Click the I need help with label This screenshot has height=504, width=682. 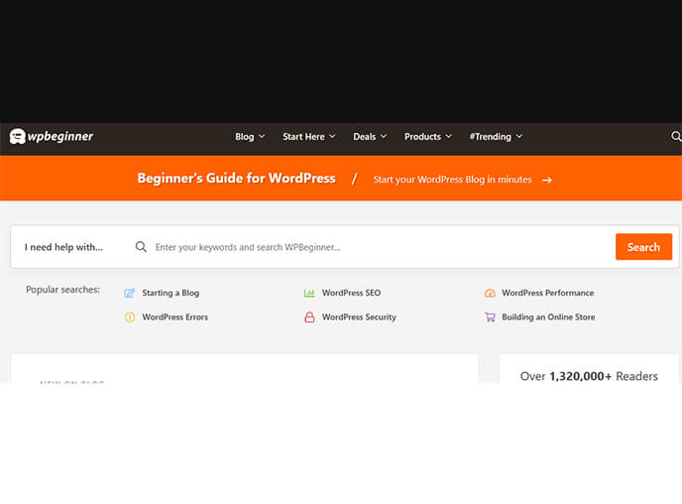[63, 247]
